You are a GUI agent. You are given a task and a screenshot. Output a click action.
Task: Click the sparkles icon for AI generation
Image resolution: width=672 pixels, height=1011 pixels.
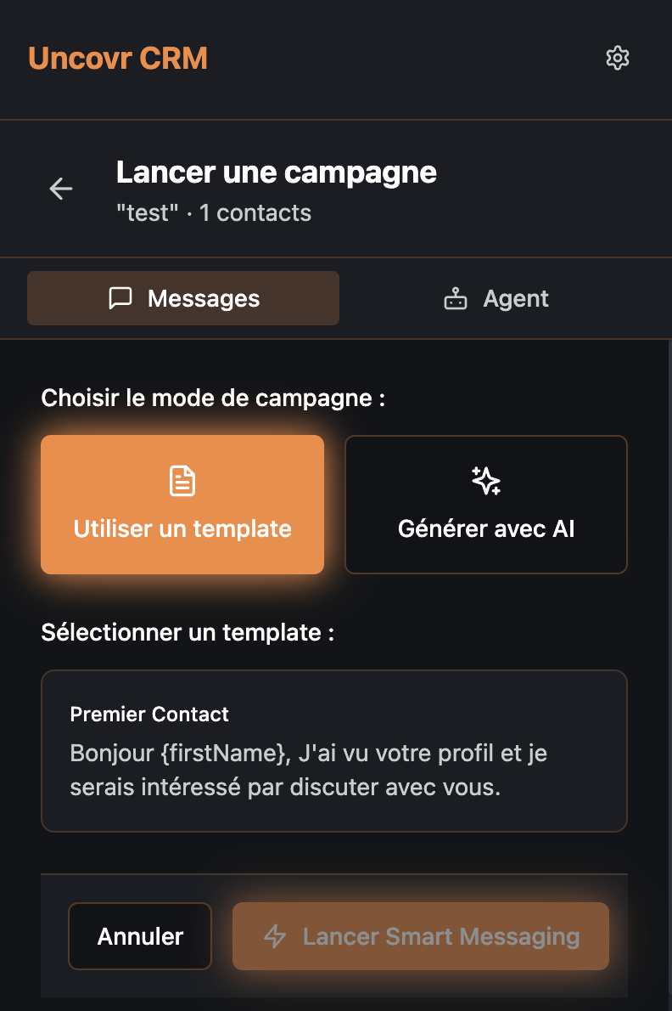pyautogui.click(x=486, y=481)
